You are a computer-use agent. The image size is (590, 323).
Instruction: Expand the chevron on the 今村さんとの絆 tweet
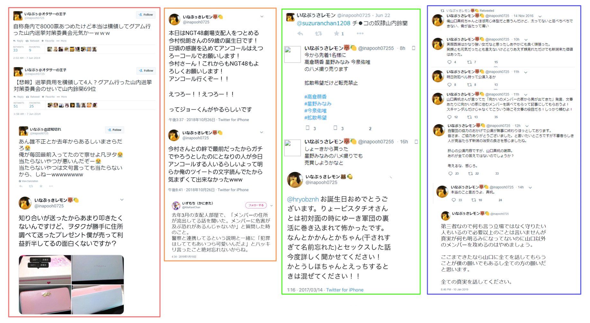pyautogui.click(x=262, y=132)
